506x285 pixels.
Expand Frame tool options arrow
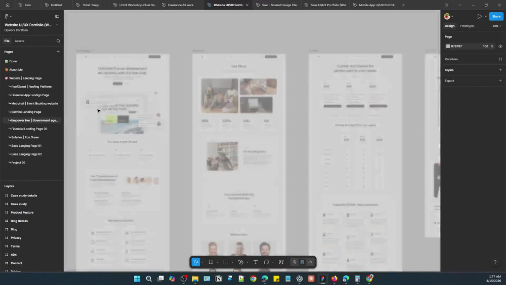coord(217,262)
